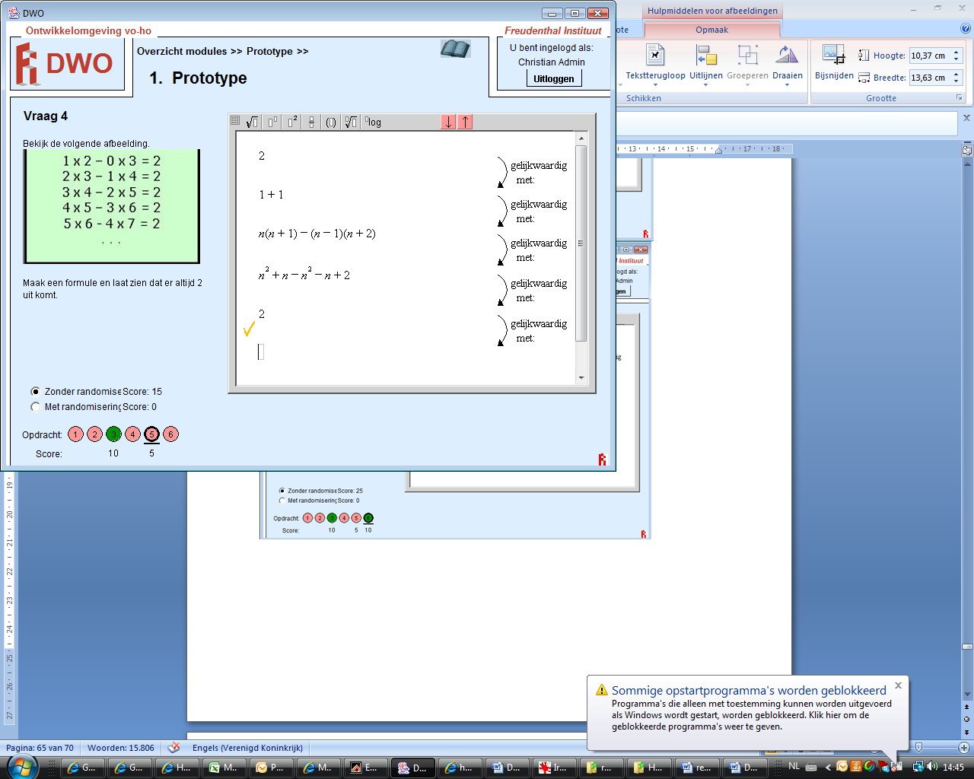Screen dimensions: 974x779
Task: Select expression n(n+1) − (n−1)(n+2)
Action: pos(317,234)
